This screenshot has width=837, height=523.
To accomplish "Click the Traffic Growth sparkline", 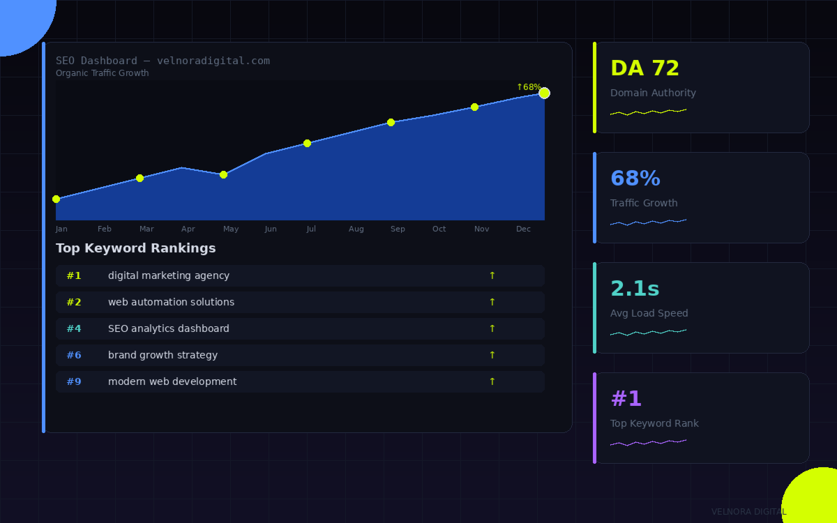I will coord(648,222).
